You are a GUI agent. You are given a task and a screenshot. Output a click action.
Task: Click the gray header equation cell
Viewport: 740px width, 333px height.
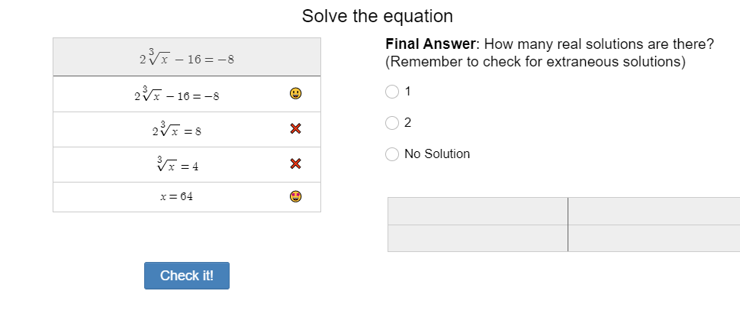186,57
